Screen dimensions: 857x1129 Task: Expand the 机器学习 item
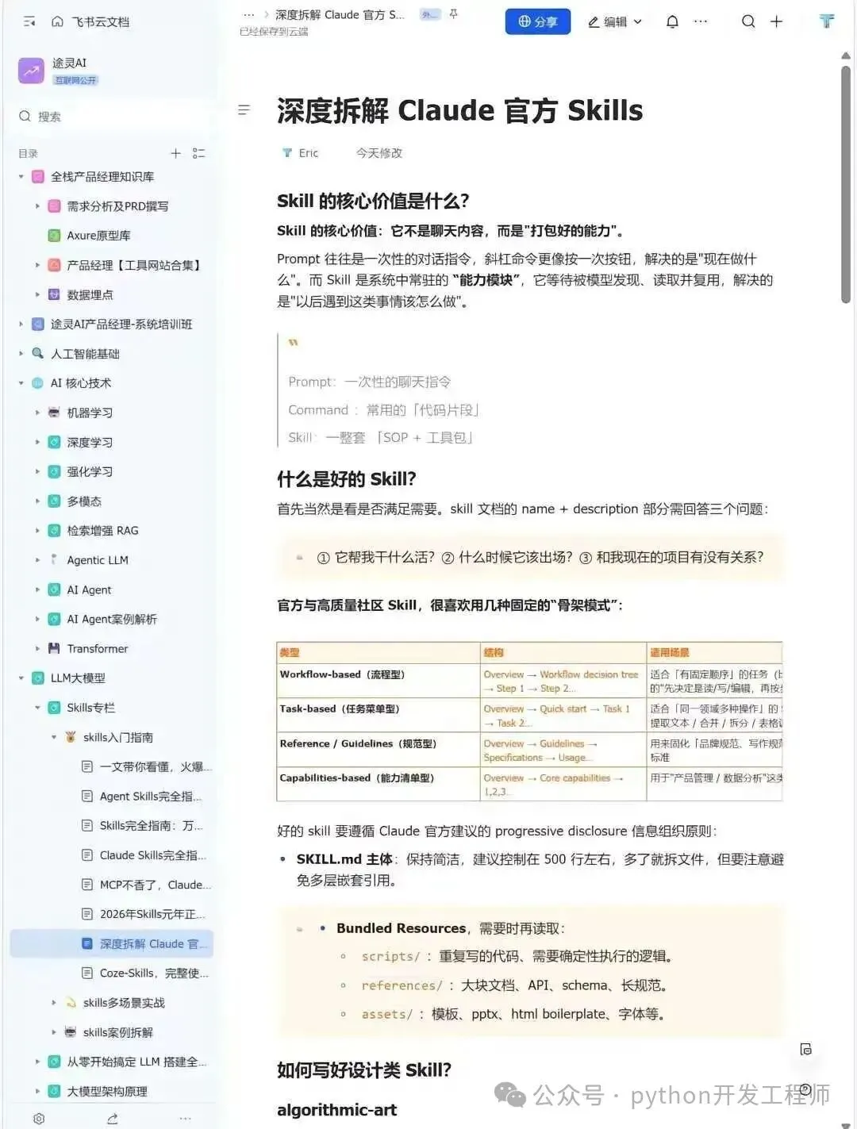click(x=37, y=413)
